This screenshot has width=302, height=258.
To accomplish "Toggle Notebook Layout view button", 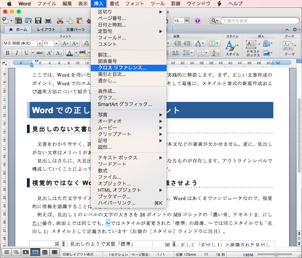I will [45, 252].
